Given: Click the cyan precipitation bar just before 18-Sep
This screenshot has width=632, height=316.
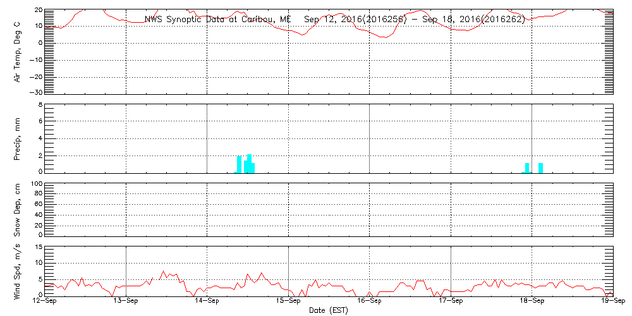Looking at the screenshot, I should coord(527,167).
